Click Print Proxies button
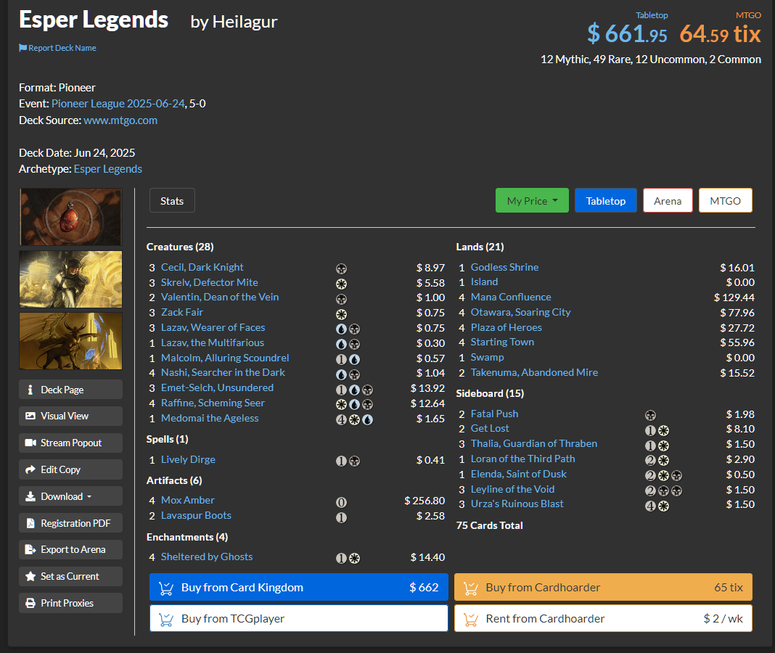This screenshot has width=775, height=653. pyautogui.click(x=70, y=603)
